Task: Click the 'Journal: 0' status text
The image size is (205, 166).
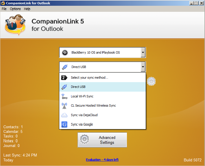Action: tap(12, 146)
